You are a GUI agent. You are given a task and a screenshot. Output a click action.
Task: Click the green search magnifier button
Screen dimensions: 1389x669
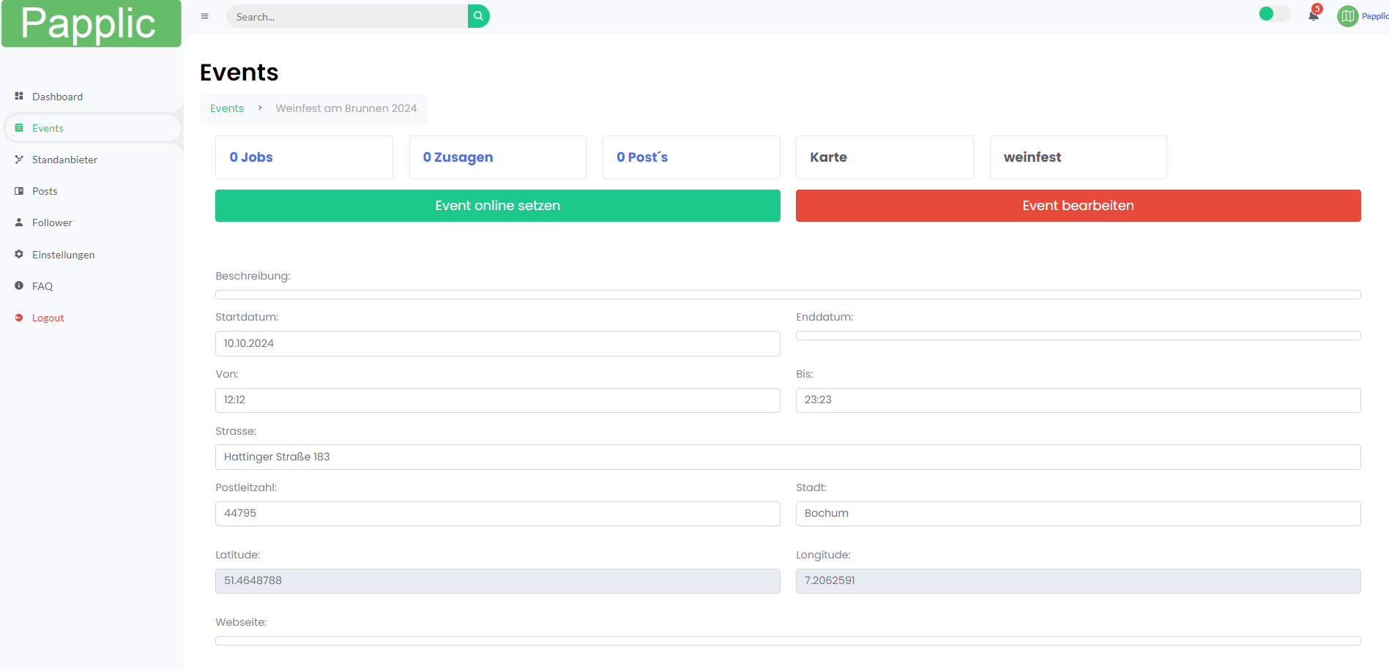click(478, 16)
